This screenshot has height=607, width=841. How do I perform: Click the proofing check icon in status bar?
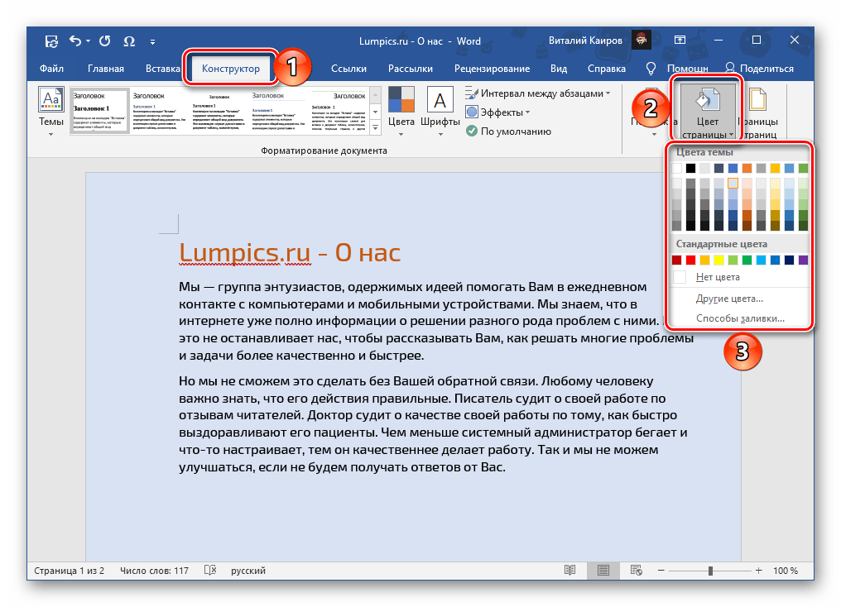click(x=210, y=571)
